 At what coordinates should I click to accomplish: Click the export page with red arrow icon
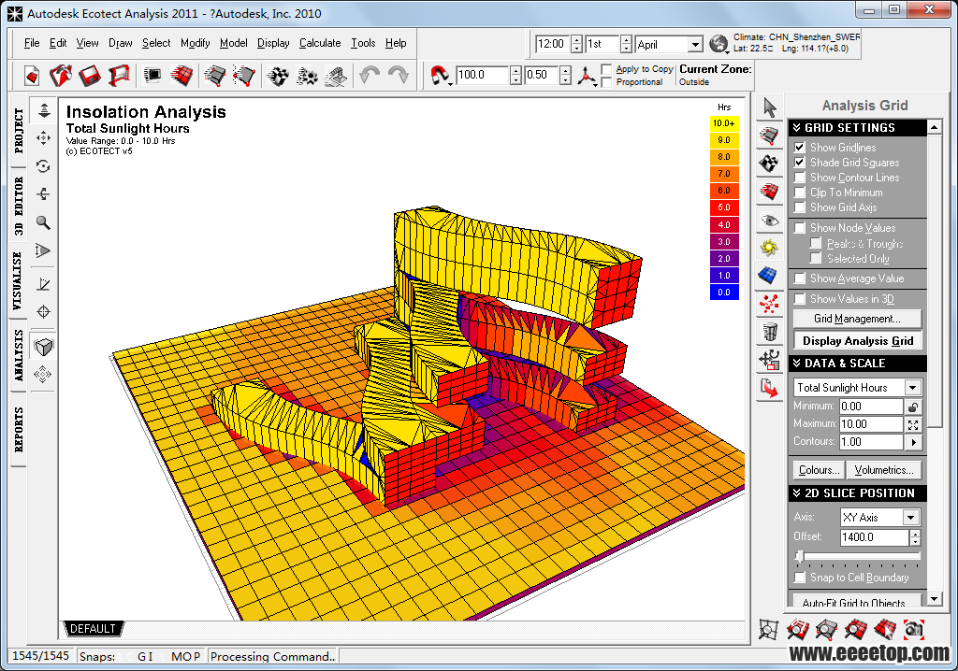click(769, 389)
